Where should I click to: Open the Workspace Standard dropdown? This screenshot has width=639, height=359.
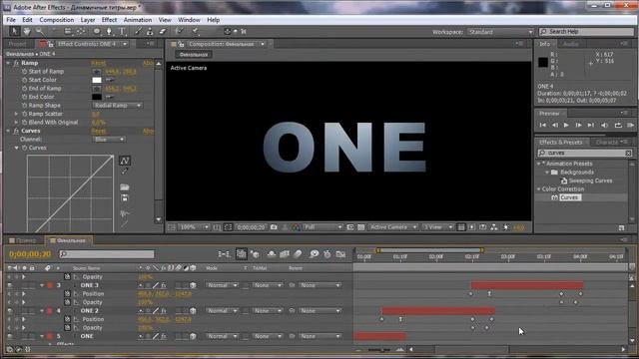click(x=500, y=32)
